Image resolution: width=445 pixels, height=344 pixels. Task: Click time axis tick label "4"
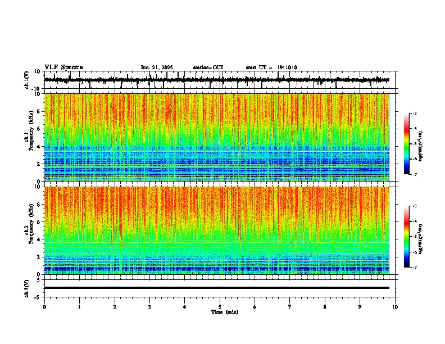(185, 307)
